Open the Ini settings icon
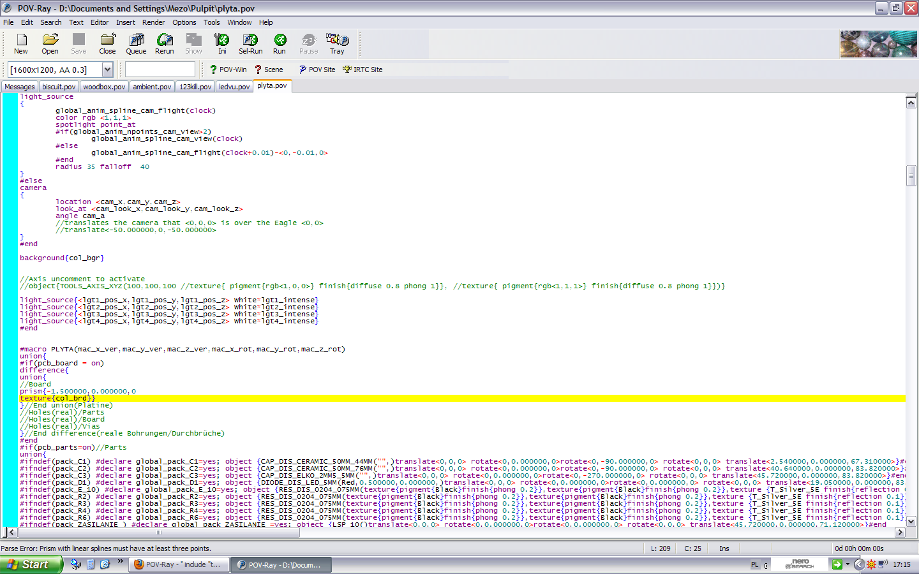Screen dimensions: 919x574 (221, 43)
